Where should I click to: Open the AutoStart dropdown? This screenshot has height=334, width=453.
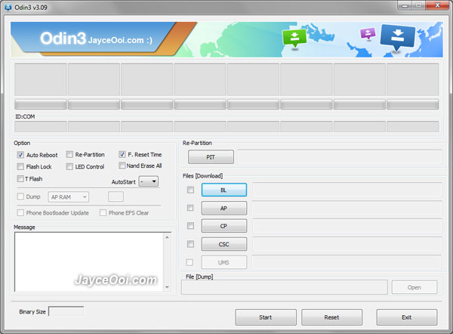coord(149,181)
